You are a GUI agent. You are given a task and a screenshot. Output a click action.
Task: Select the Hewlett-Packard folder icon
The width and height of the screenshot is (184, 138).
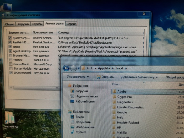[114, 122]
